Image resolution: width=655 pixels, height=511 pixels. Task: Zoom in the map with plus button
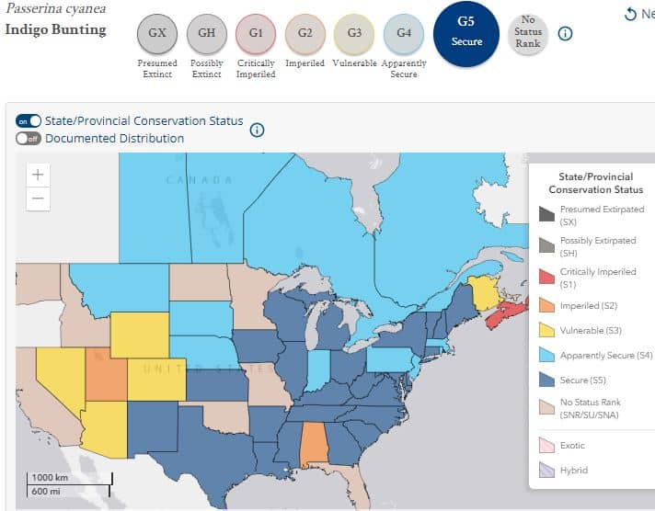[38, 175]
